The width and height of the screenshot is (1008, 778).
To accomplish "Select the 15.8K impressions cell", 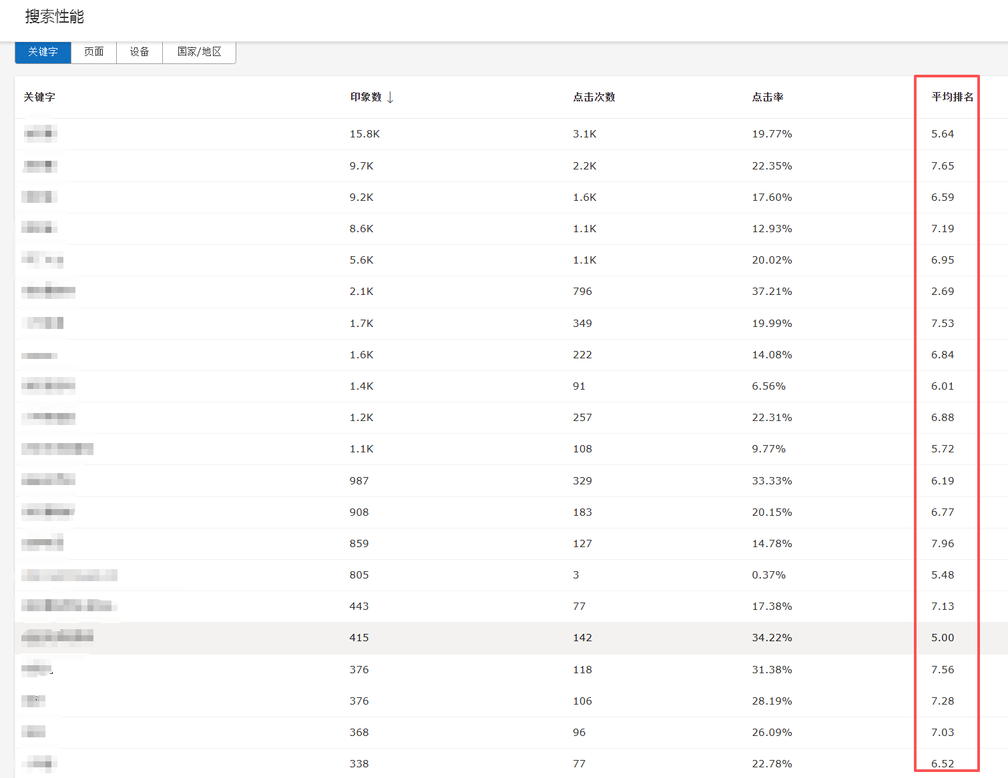I will [364, 134].
